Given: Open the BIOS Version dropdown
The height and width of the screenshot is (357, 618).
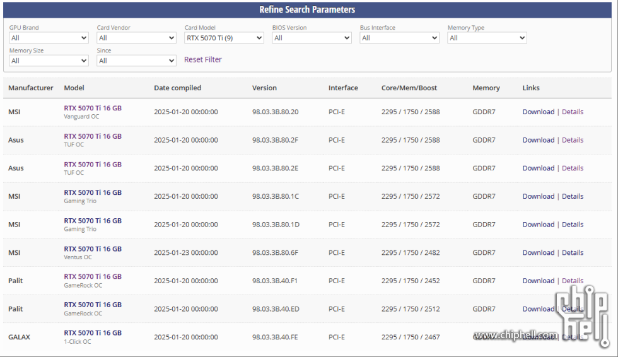Looking at the screenshot, I should (312, 38).
